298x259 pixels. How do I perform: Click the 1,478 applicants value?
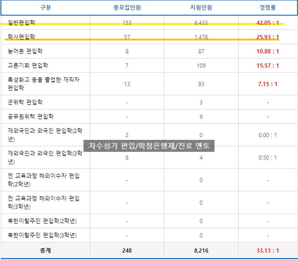(x=201, y=37)
